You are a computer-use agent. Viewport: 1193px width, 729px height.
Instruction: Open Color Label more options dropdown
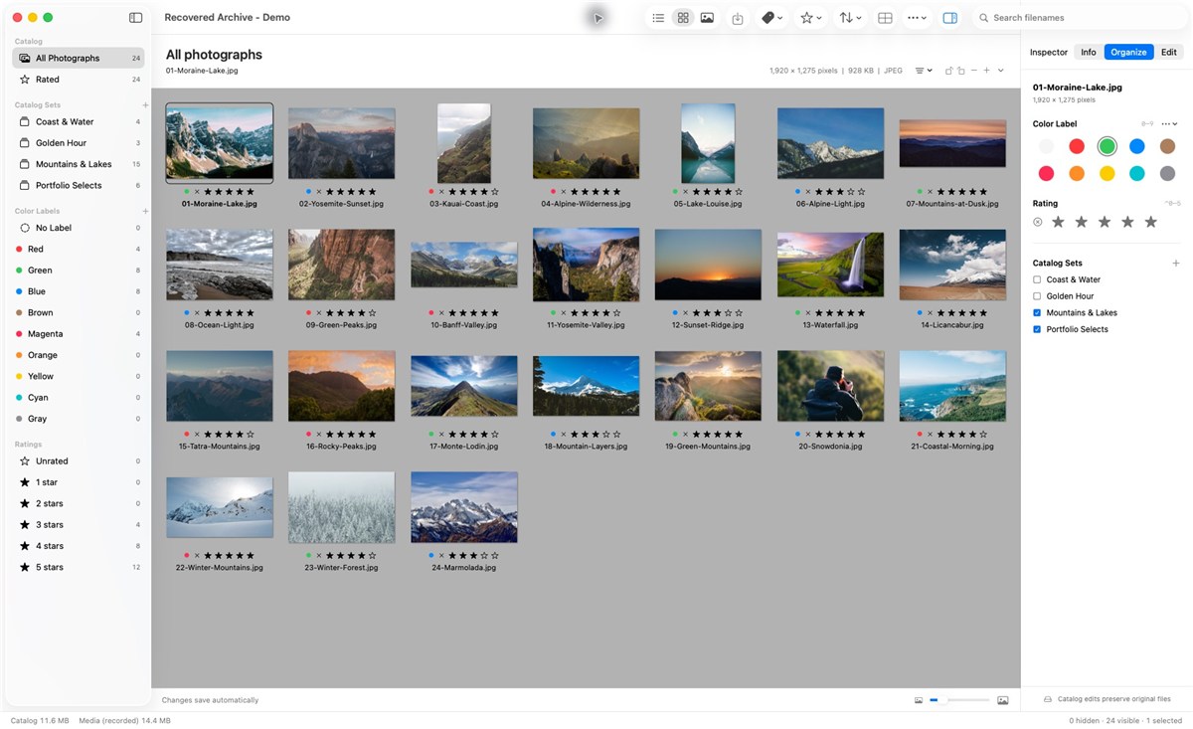pos(1169,124)
